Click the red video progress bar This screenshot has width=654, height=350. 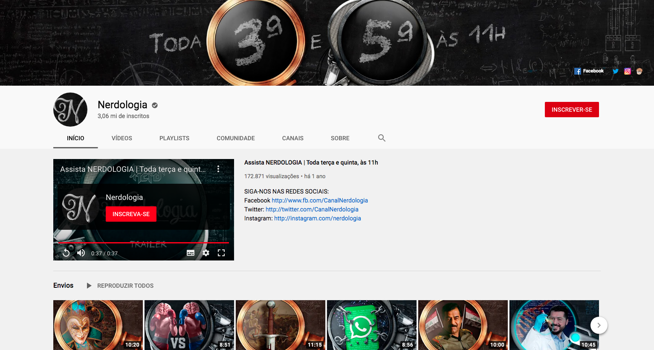tap(144, 243)
